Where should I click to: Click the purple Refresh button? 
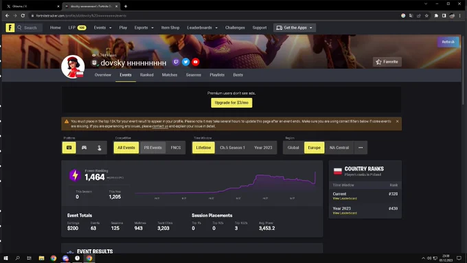tap(448, 42)
